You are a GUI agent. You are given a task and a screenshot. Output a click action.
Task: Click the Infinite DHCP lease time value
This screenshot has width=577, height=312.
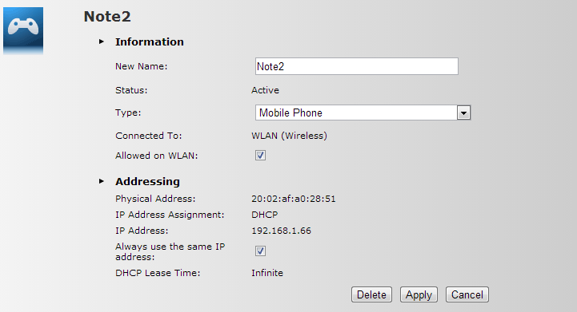pos(267,273)
